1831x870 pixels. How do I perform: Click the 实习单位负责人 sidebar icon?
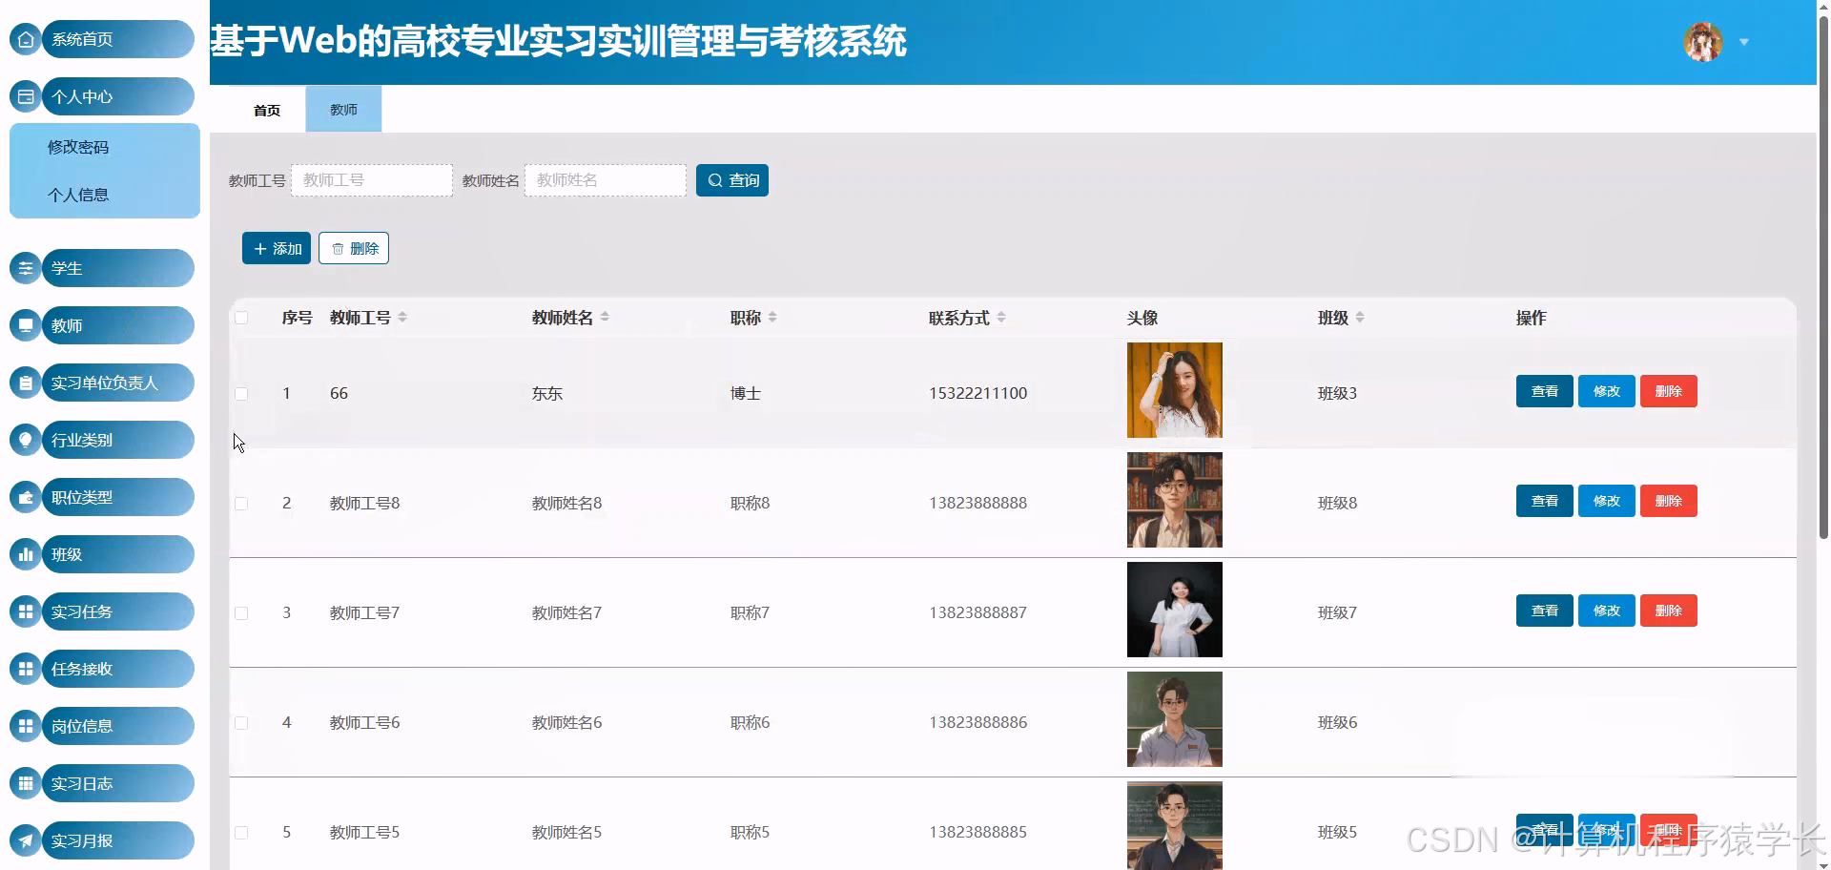(x=25, y=383)
